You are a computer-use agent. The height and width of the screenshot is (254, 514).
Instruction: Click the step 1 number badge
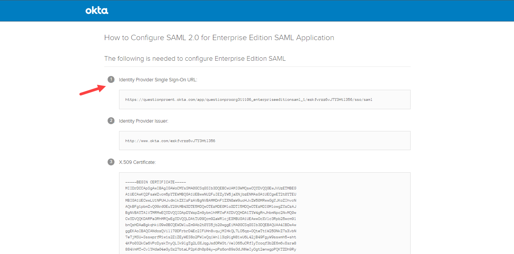pos(111,79)
